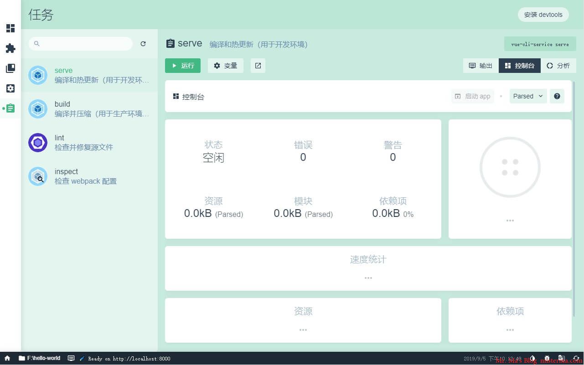Click the translate icon in status bar
The height and width of the screenshot is (365, 584).
[x=562, y=359]
